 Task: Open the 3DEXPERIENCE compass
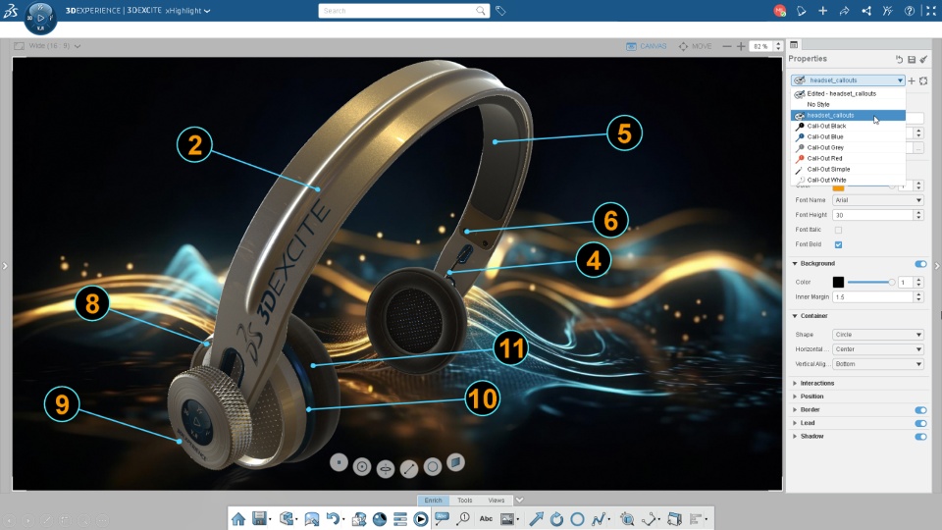point(40,18)
